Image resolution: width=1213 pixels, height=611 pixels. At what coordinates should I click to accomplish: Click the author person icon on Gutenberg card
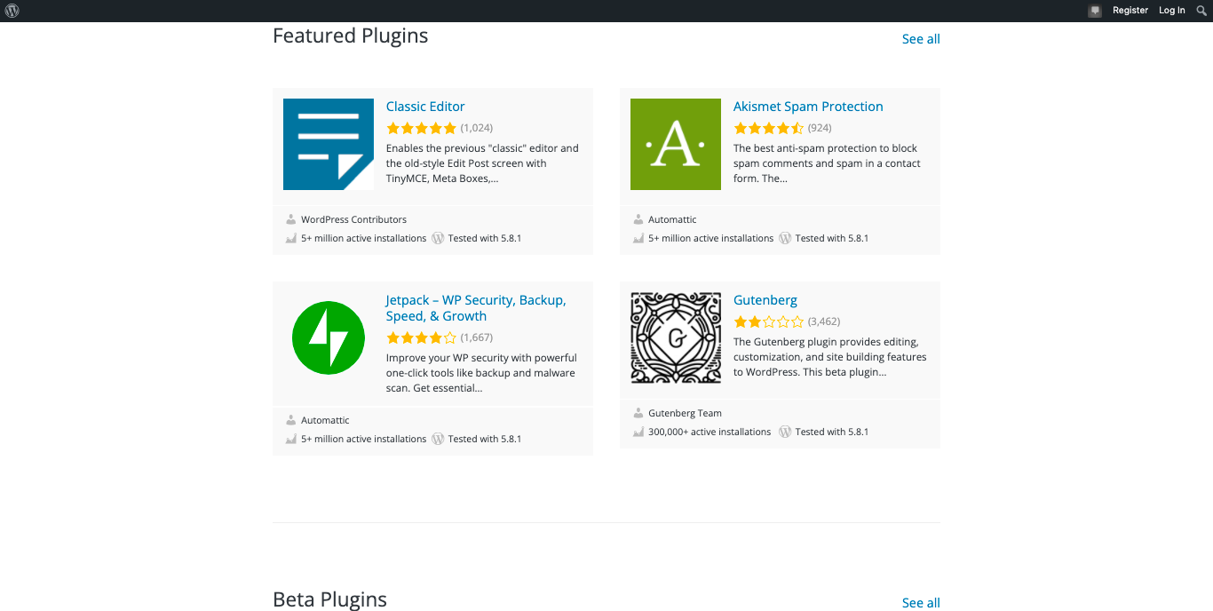(638, 412)
